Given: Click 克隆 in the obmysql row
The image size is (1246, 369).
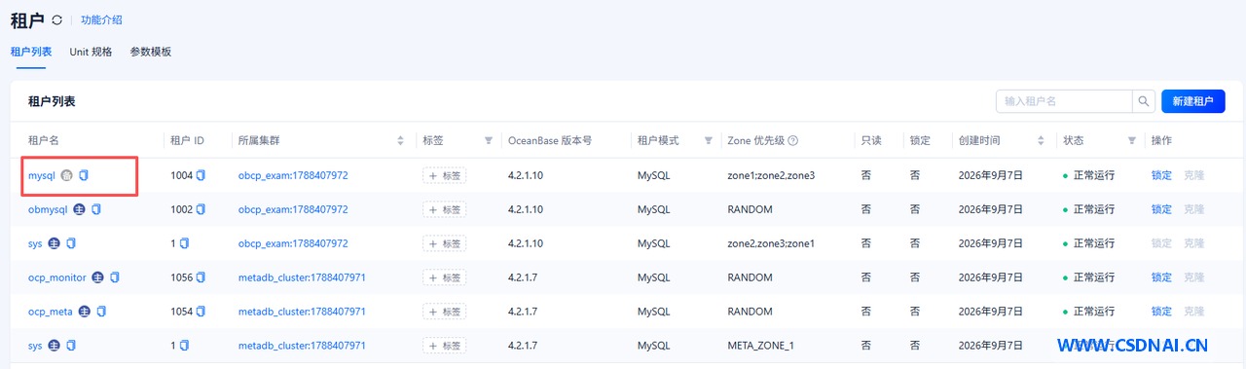Looking at the screenshot, I should point(1193,209).
